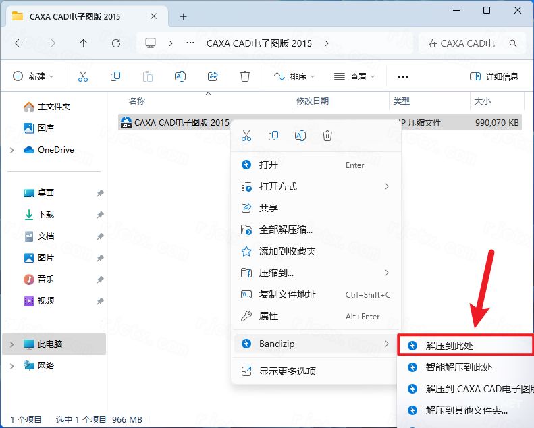Add a new tab with plus button
534x428 pixels.
point(183,16)
